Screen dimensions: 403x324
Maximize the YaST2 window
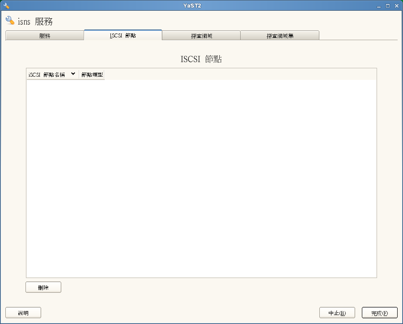tap(388, 6)
